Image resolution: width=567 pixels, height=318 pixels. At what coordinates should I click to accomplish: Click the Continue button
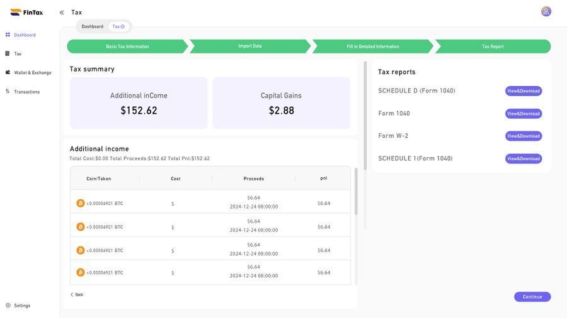coord(532,297)
